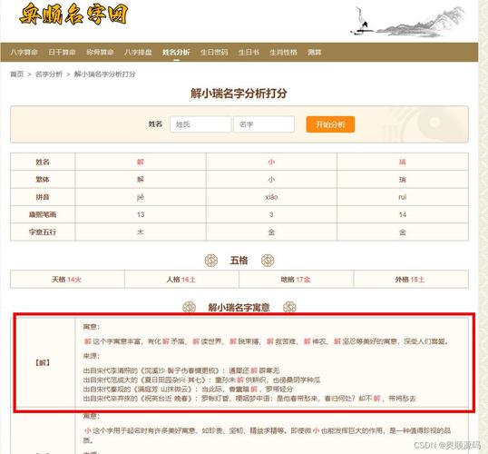Click the gold calligraphy site logo
The width and height of the screenshot is (488, 454).
click(x=73, y=15)
